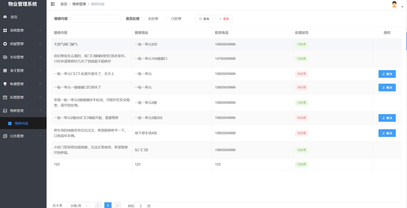
Task: Select the 车位管理 icon
Action: [x=5, y=57]
